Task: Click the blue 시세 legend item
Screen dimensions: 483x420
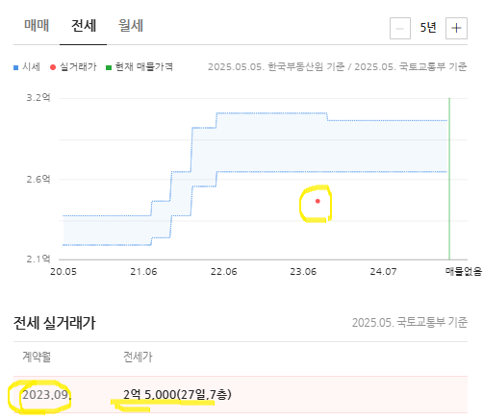Action: click(x=27, y=67)
